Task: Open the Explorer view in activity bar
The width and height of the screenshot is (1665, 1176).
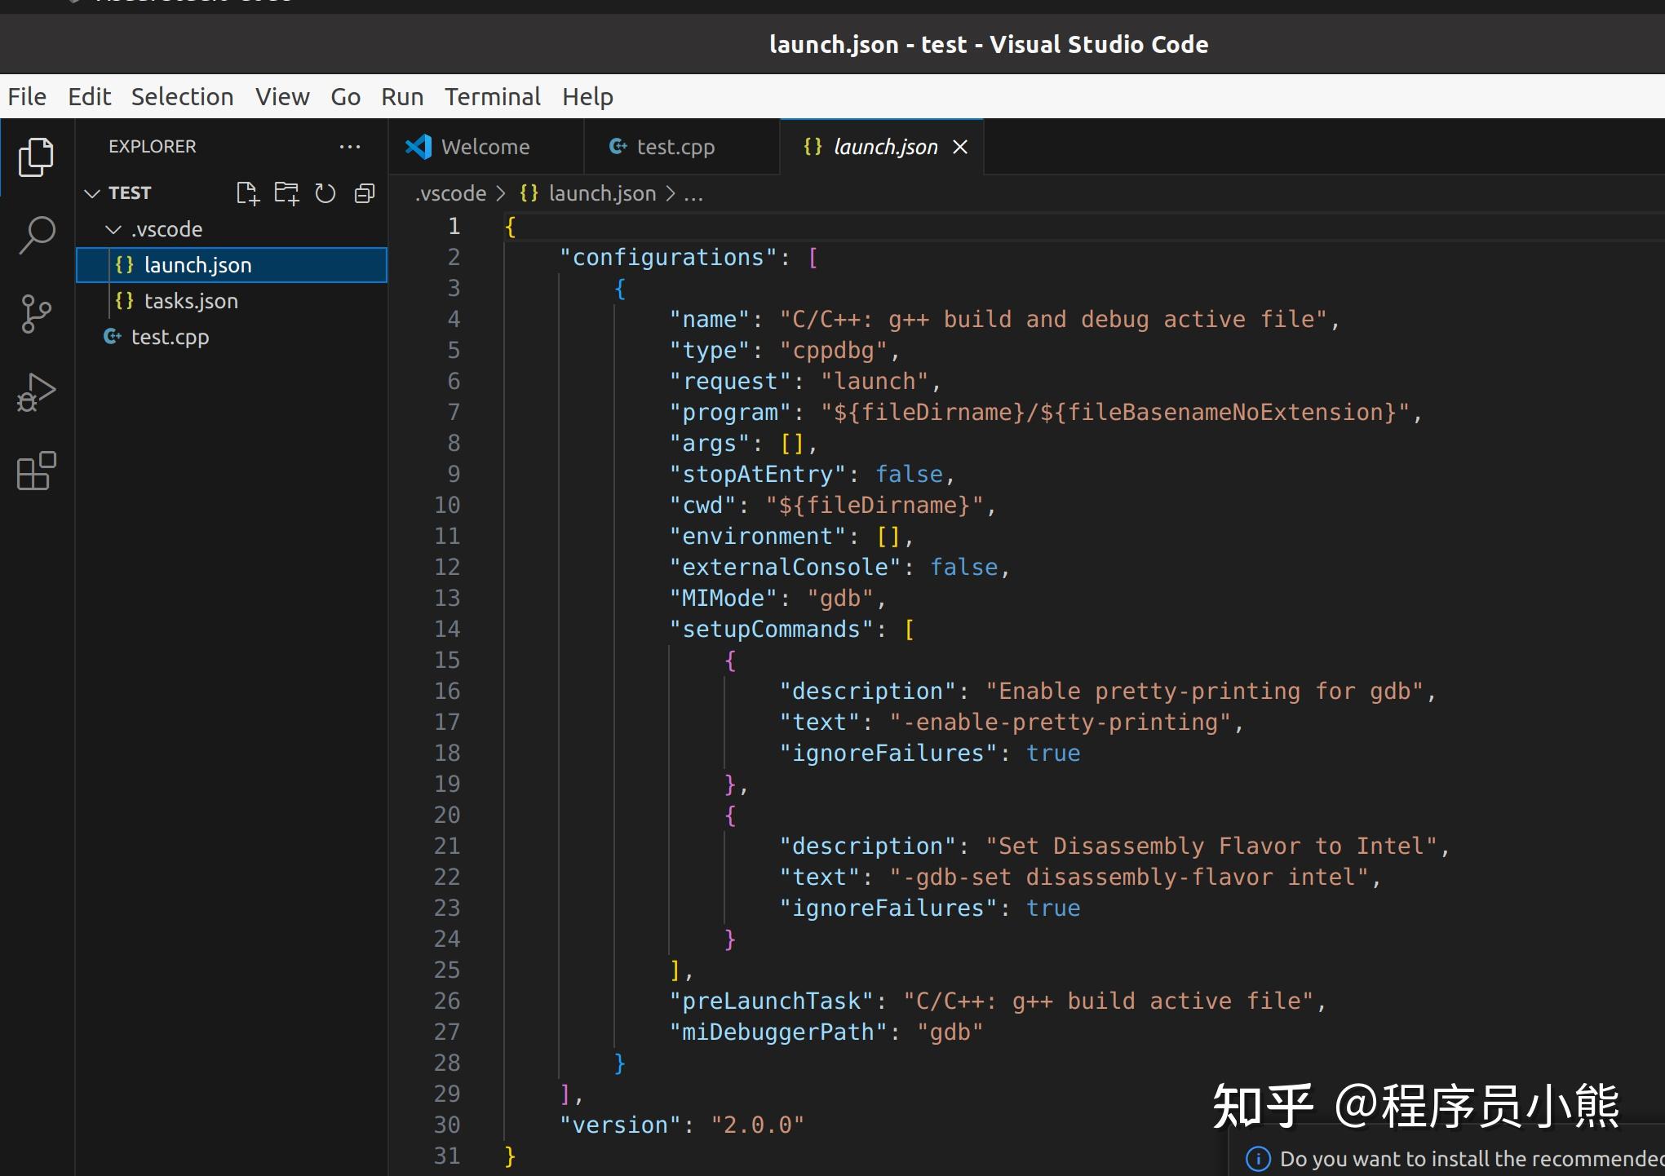Action: [x=36, y=157]
